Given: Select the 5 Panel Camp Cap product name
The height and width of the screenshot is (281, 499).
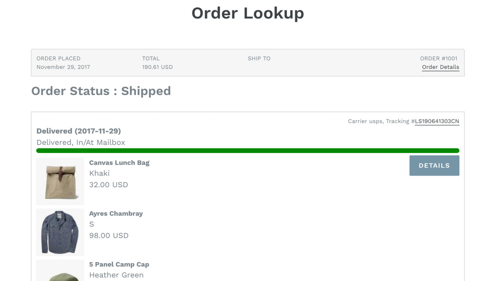Looking at the screenshot, I should [x=119, y=264].
